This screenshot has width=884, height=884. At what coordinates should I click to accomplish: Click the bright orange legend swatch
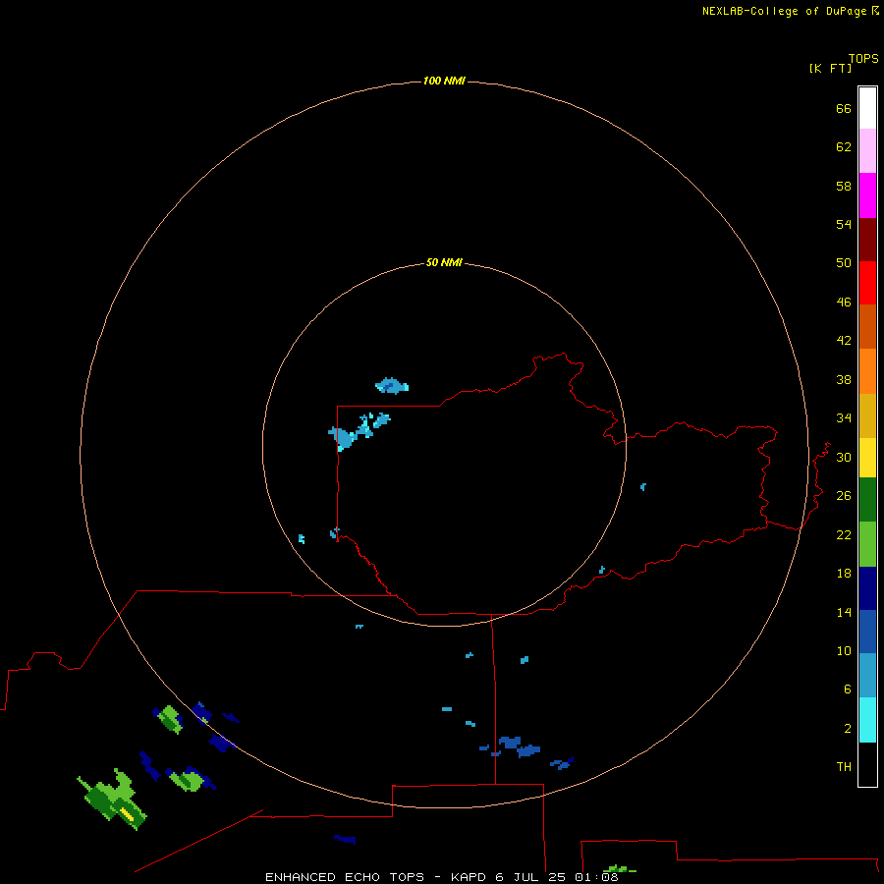(867, 371)
